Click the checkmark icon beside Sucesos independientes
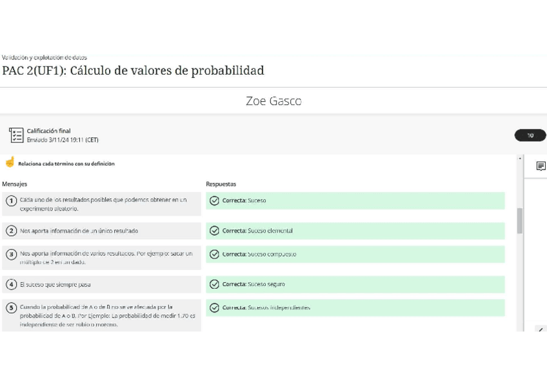The height and width of the screenshot is (386, 547). pos(215,307)
